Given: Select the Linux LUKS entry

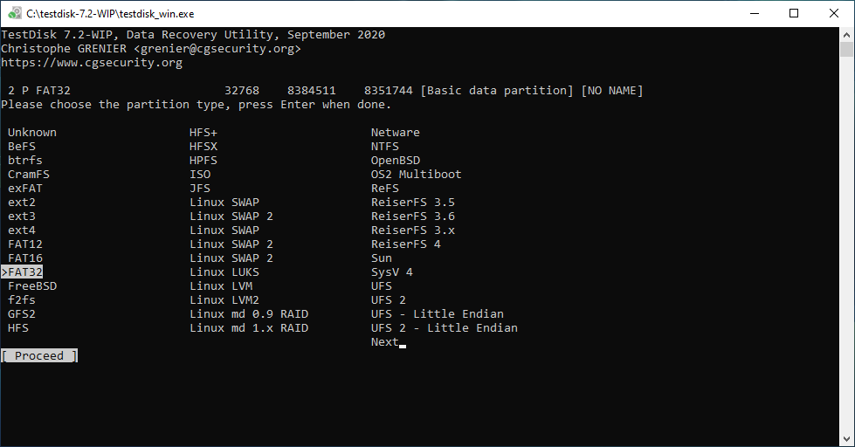Looking at the screenshot, I should pos(224,272).
